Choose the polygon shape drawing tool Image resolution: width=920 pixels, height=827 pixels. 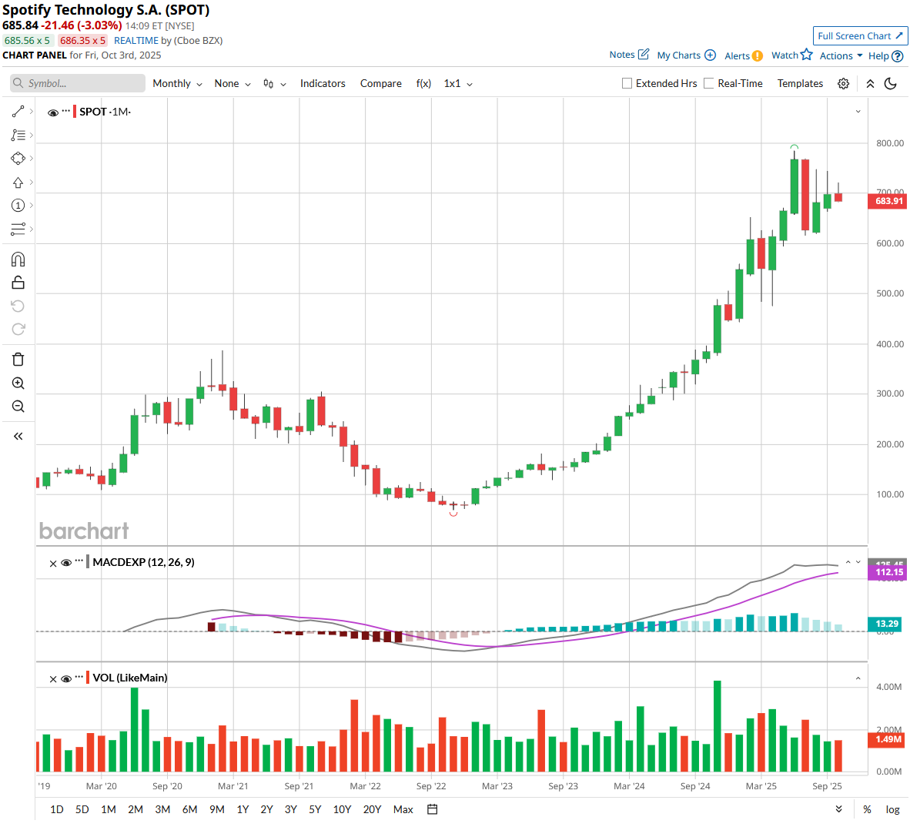click(x=18, y=159)
